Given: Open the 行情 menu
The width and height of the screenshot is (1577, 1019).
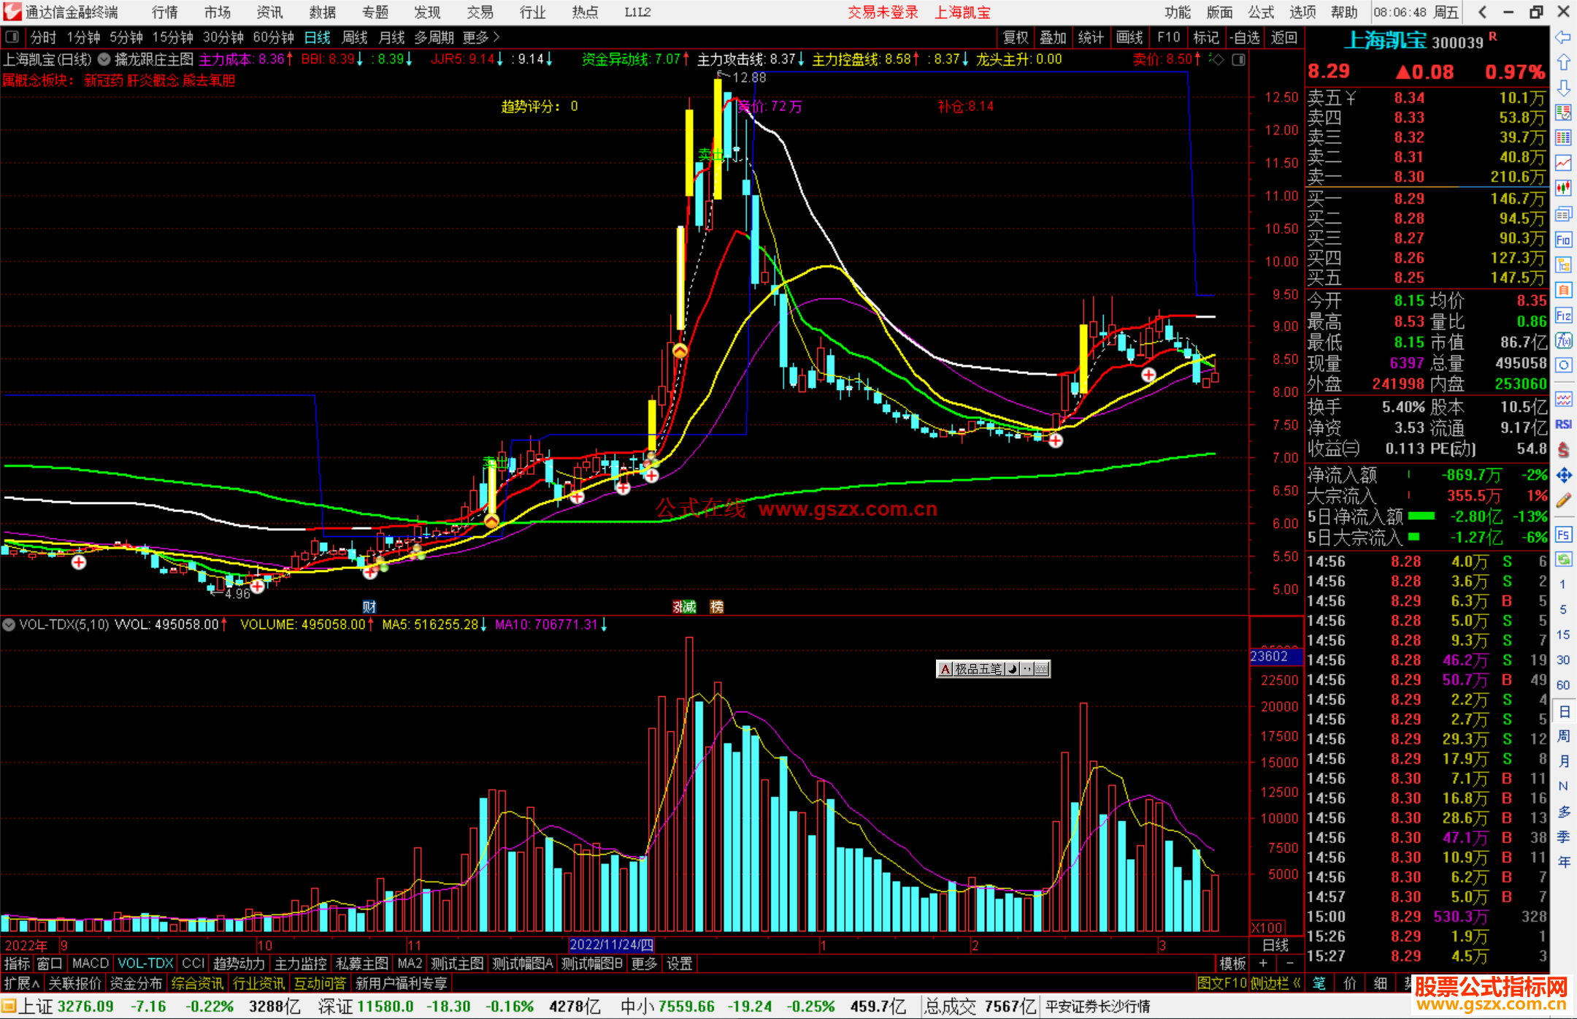Looking at the screenshot, I should pos(164,12).
